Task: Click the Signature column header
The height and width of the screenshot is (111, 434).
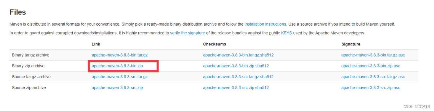Action: (351, 44)
